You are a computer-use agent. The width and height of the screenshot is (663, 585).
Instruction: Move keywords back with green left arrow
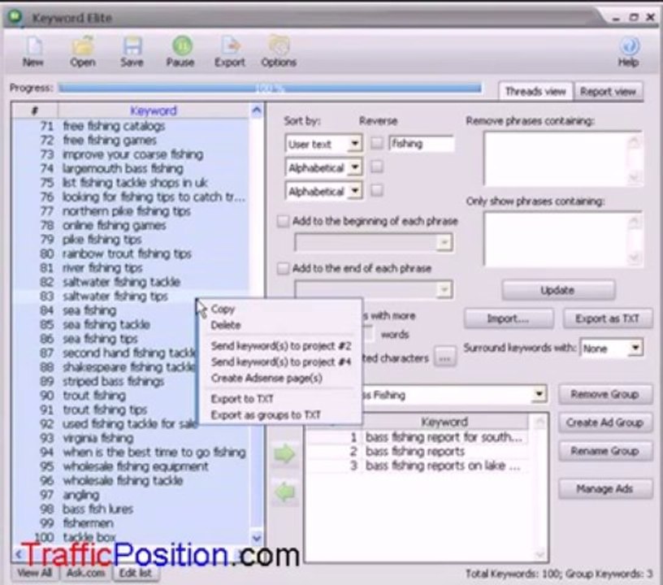[285, 492]
